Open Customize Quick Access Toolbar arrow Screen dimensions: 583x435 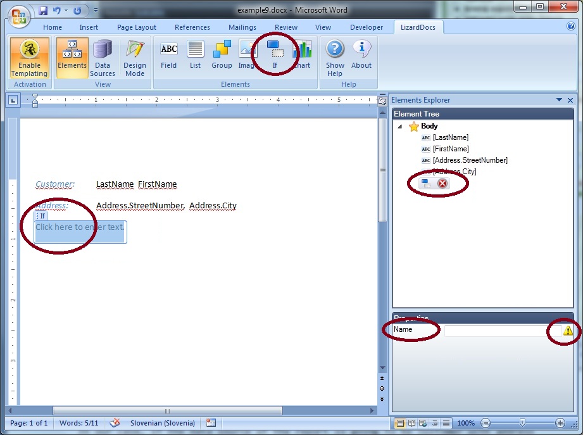pyautogui.click(x=96, y=10)
